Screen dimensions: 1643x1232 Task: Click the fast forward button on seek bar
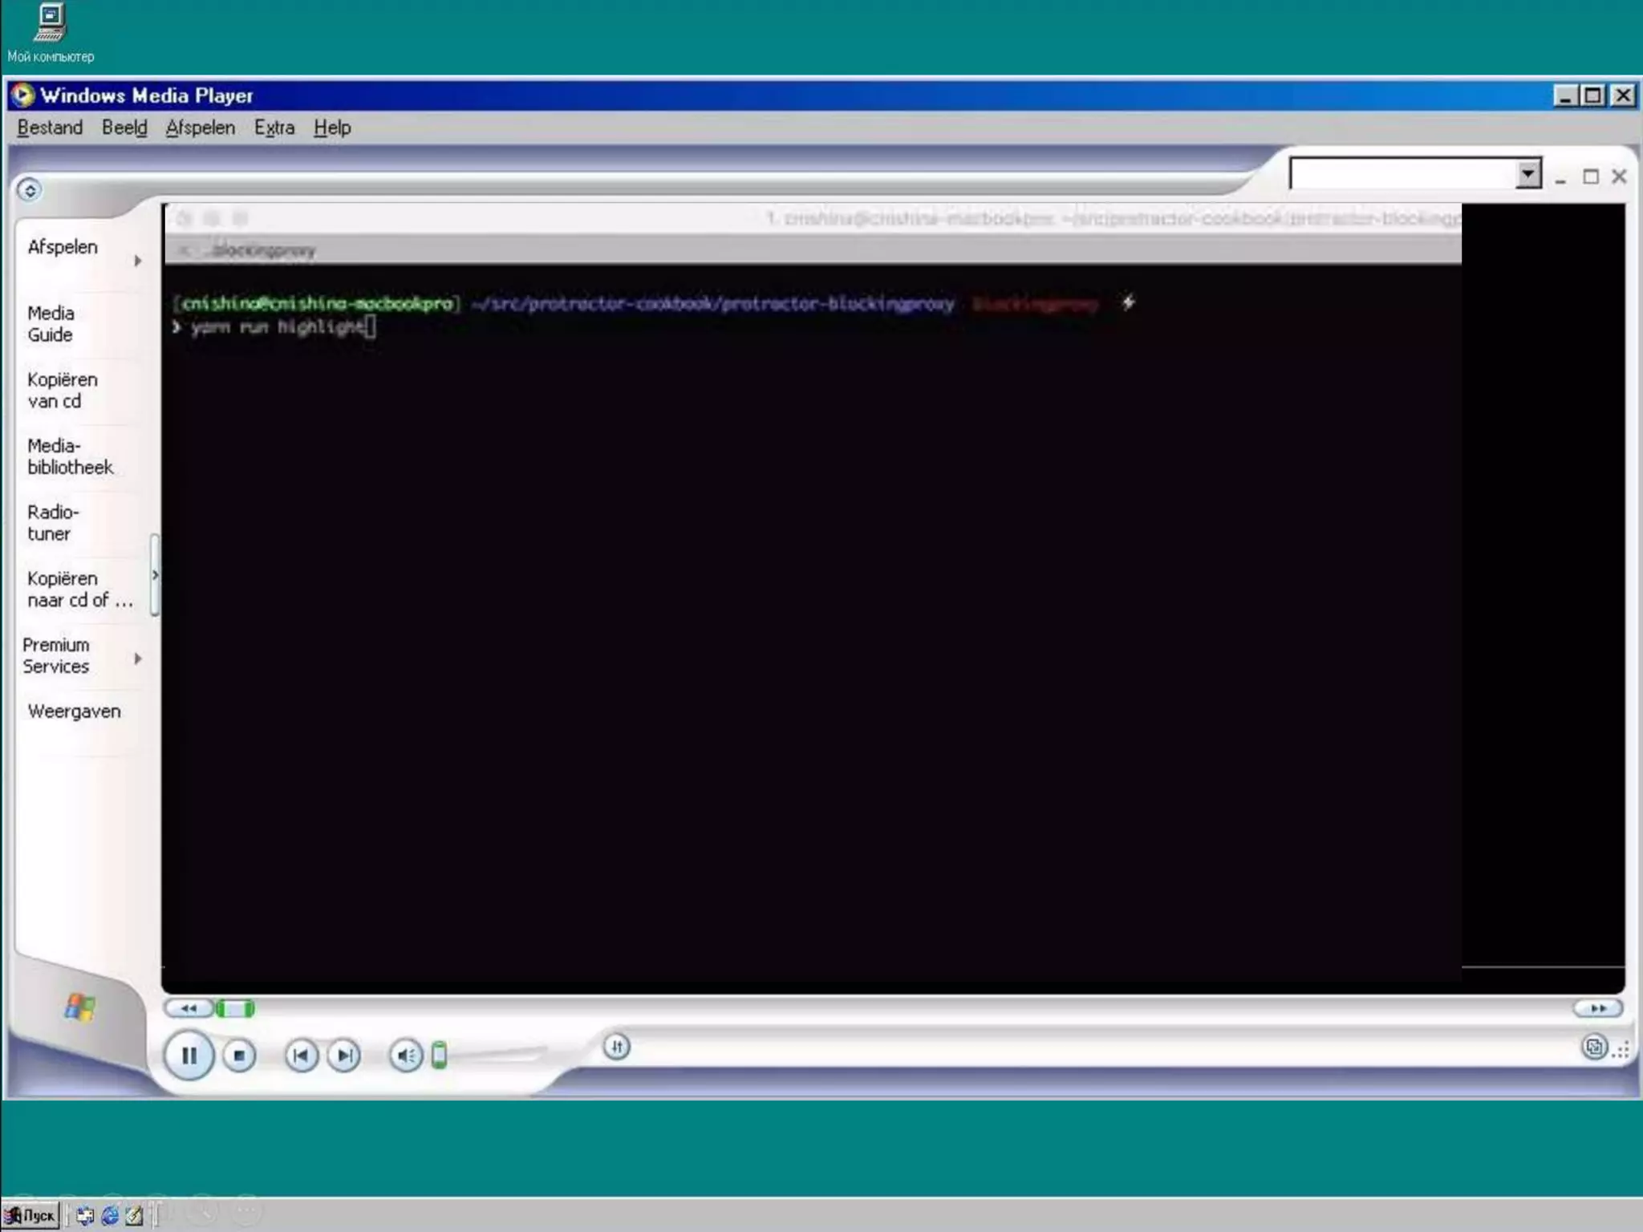(1597, 1008)
